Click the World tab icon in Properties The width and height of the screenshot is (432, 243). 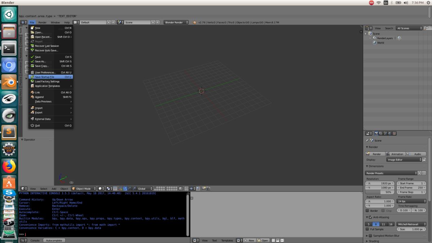[390, 134]
